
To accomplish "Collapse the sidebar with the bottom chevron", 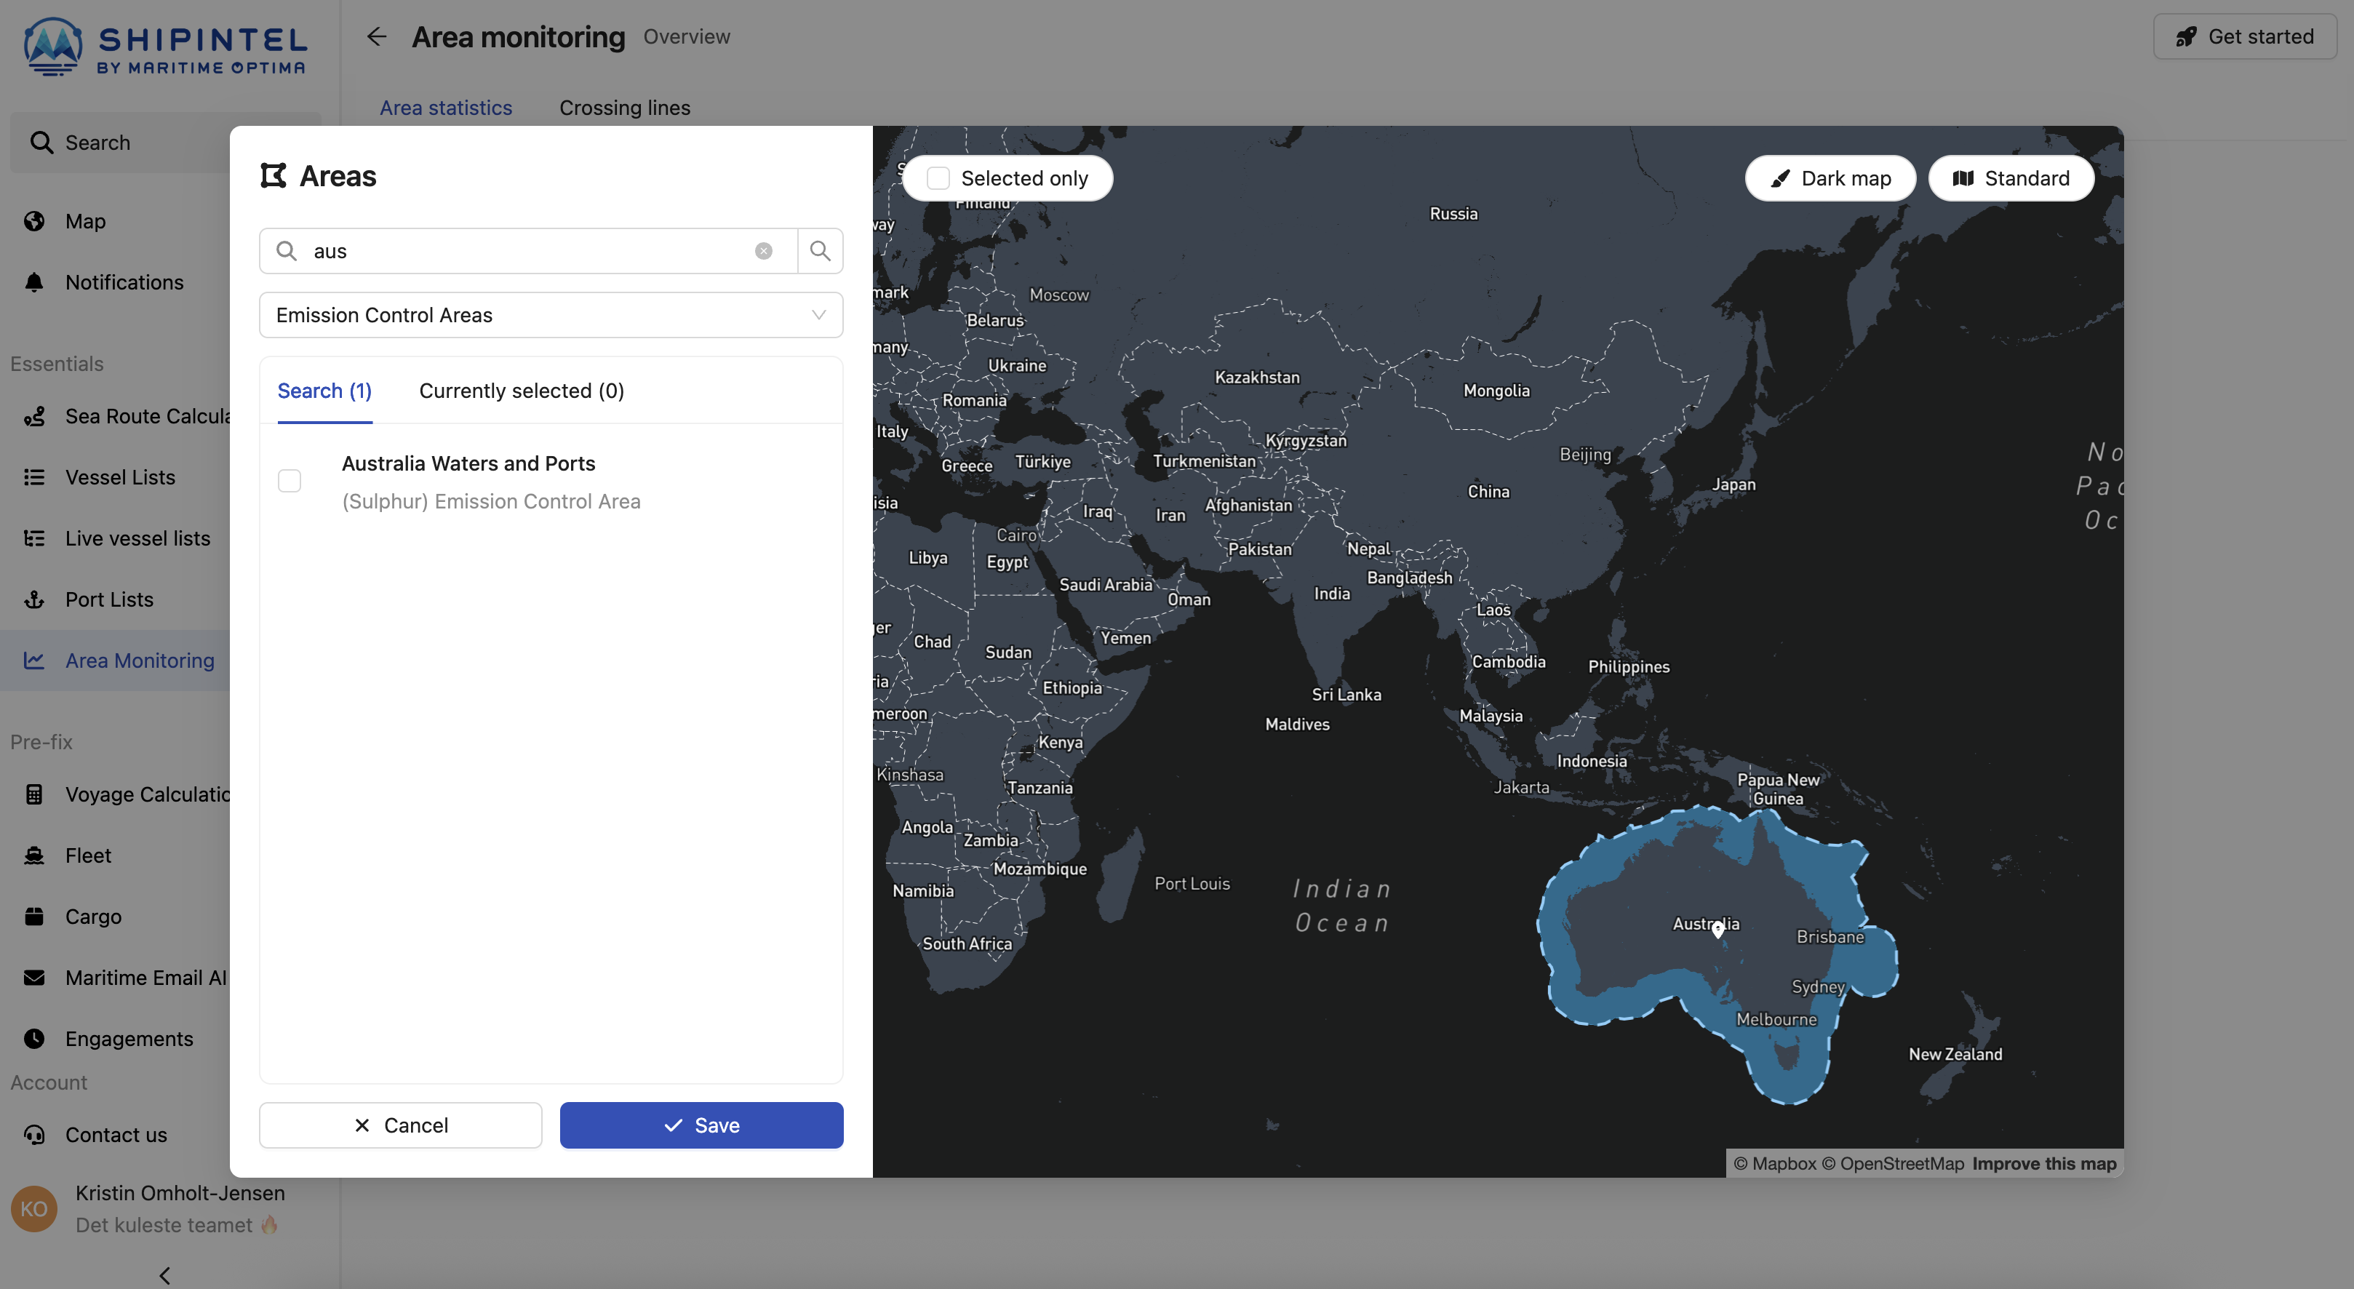I will tap(164, 1275).
